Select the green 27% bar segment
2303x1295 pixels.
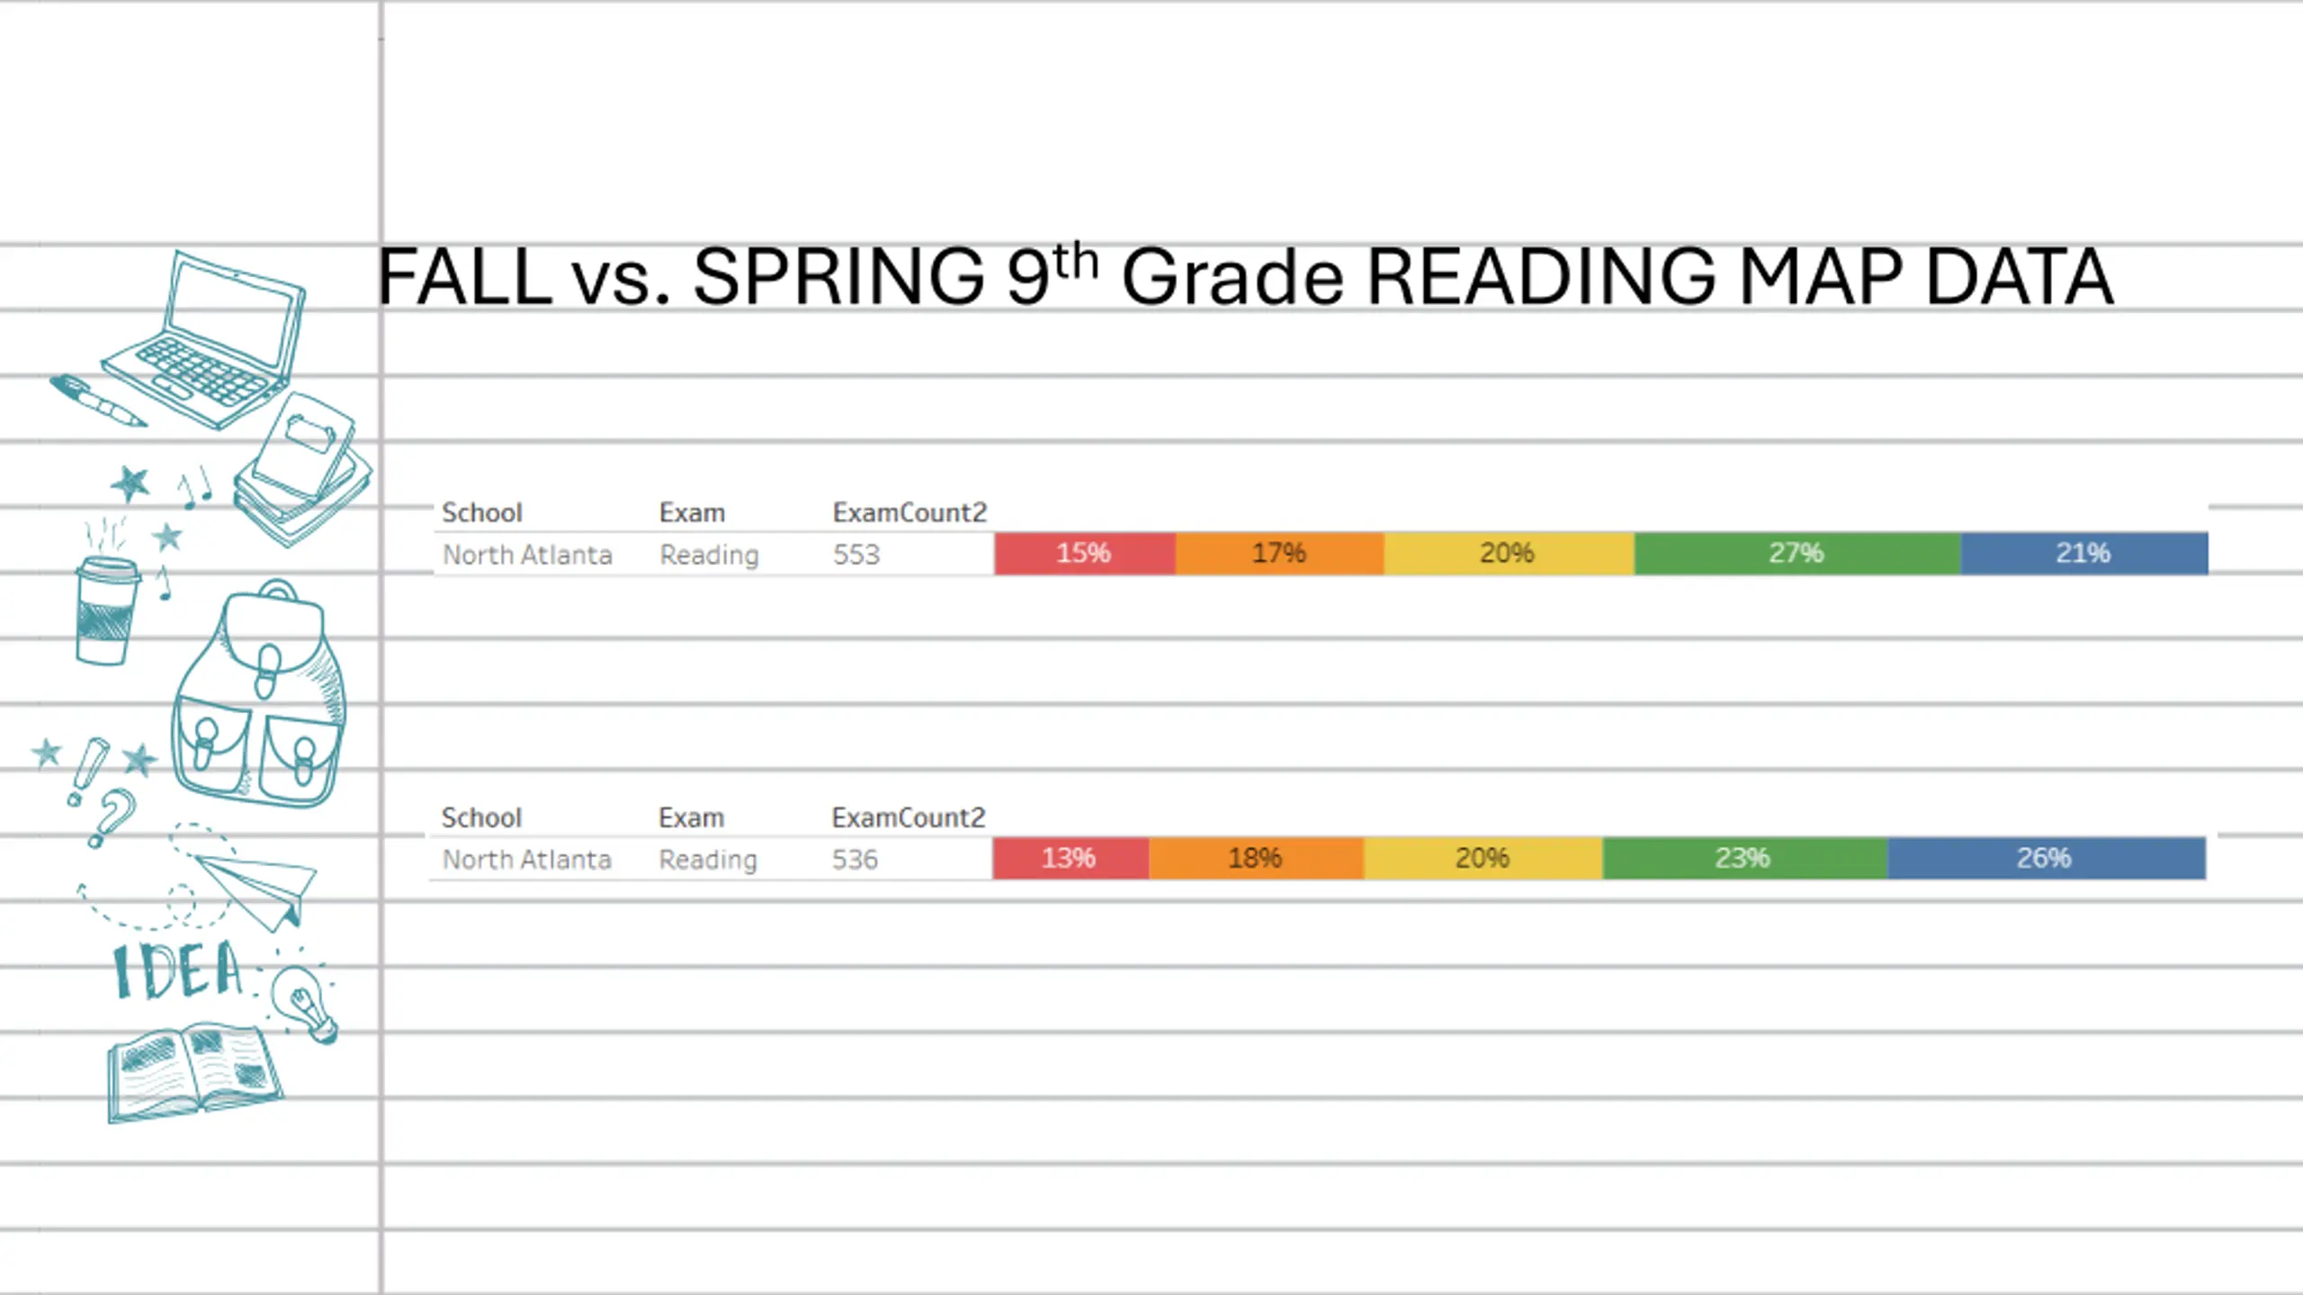(1797, 553)
